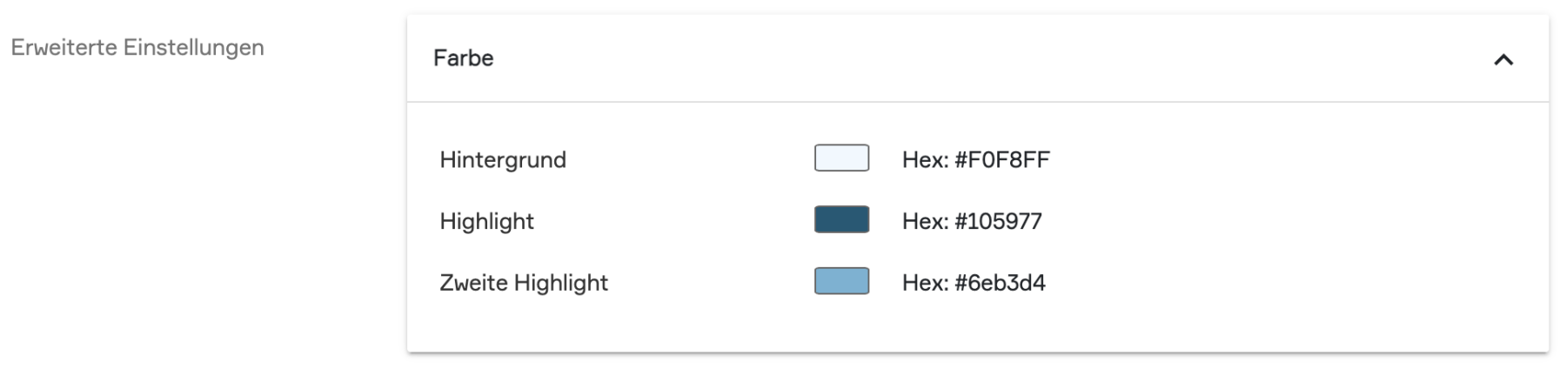Click the Erweiterte Einstellungen heading
Viewport: 1566px width, 369px height.
(x=137, y=48)
